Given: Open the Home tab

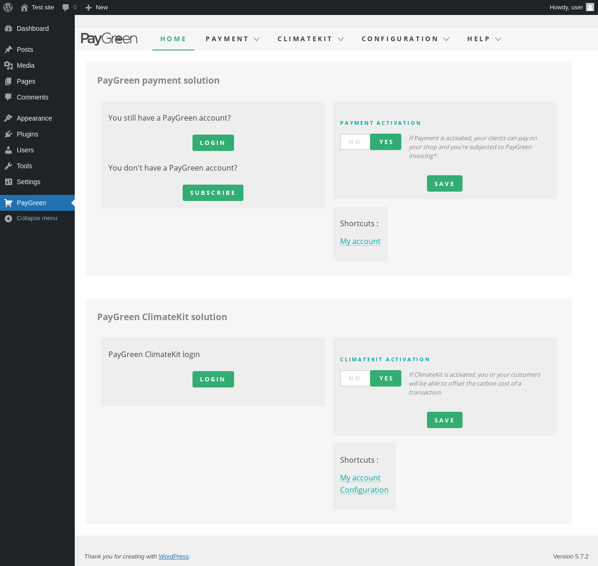Looking at the screenshot, I should tap(173, 39).
